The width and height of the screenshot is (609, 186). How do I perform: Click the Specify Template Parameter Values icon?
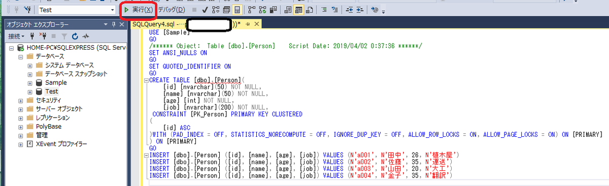click(375, 10)
